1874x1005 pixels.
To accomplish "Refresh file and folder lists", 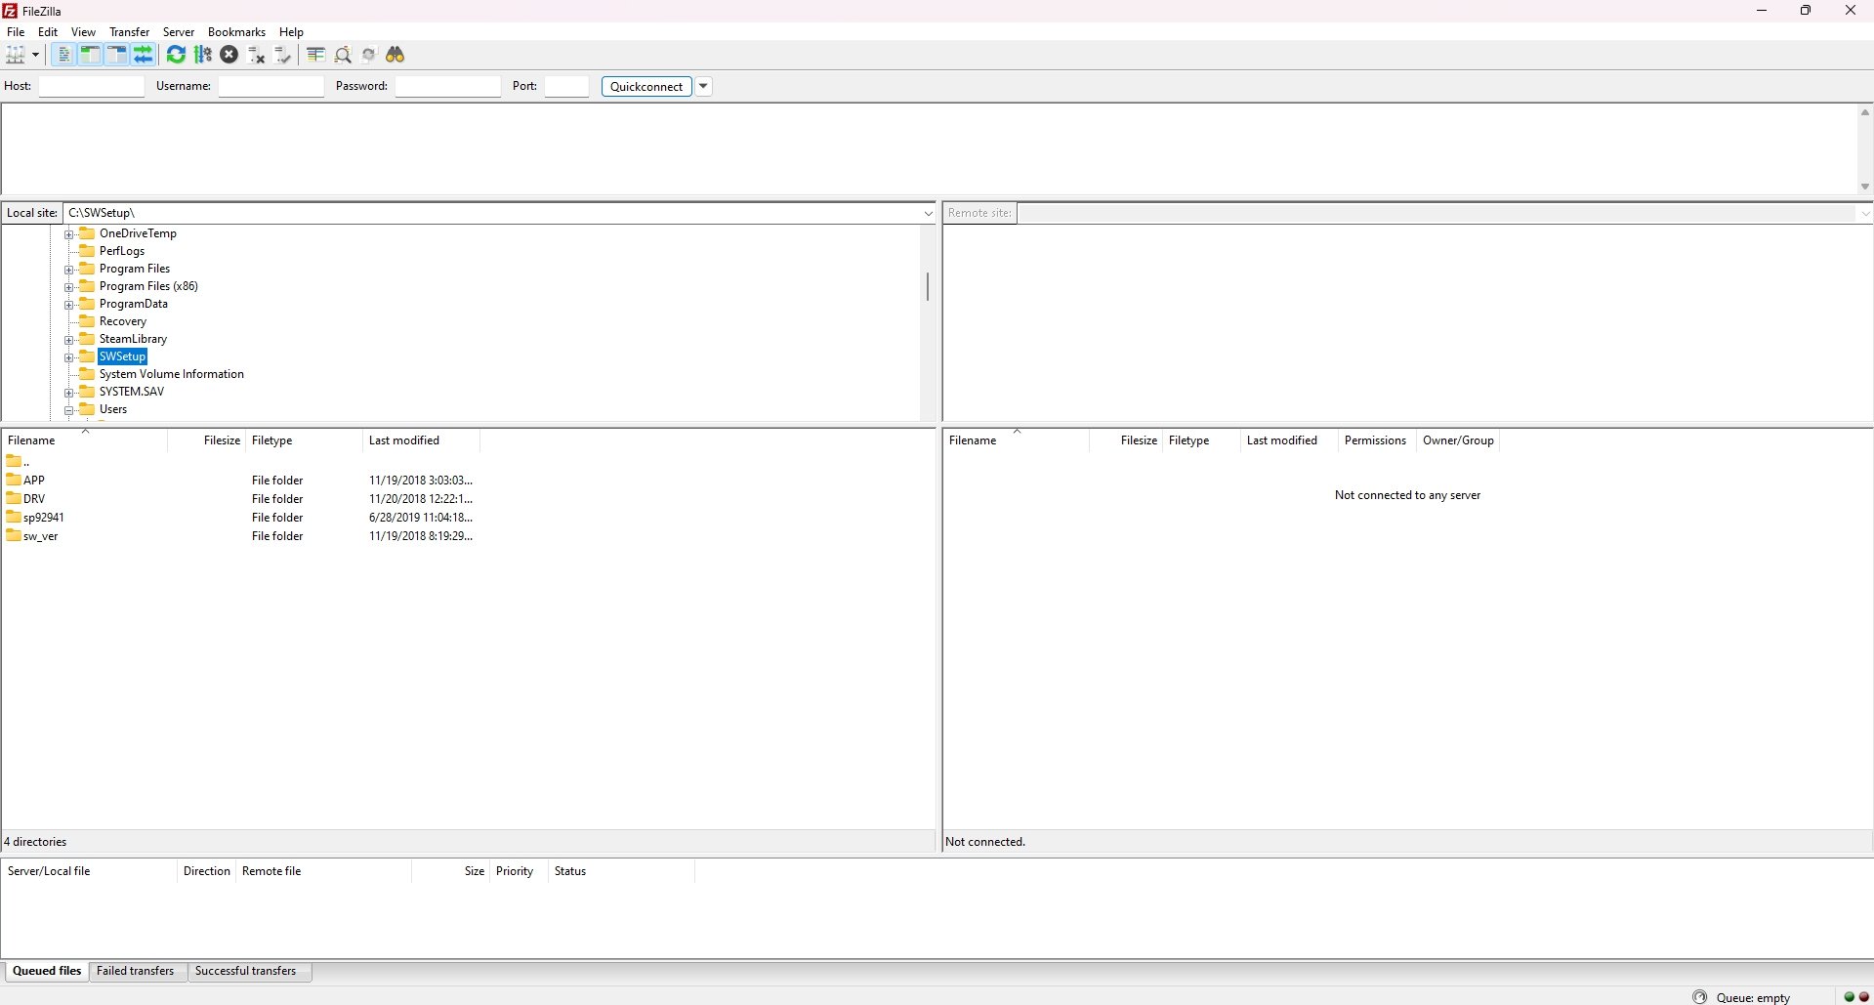I will pos(176,55).
